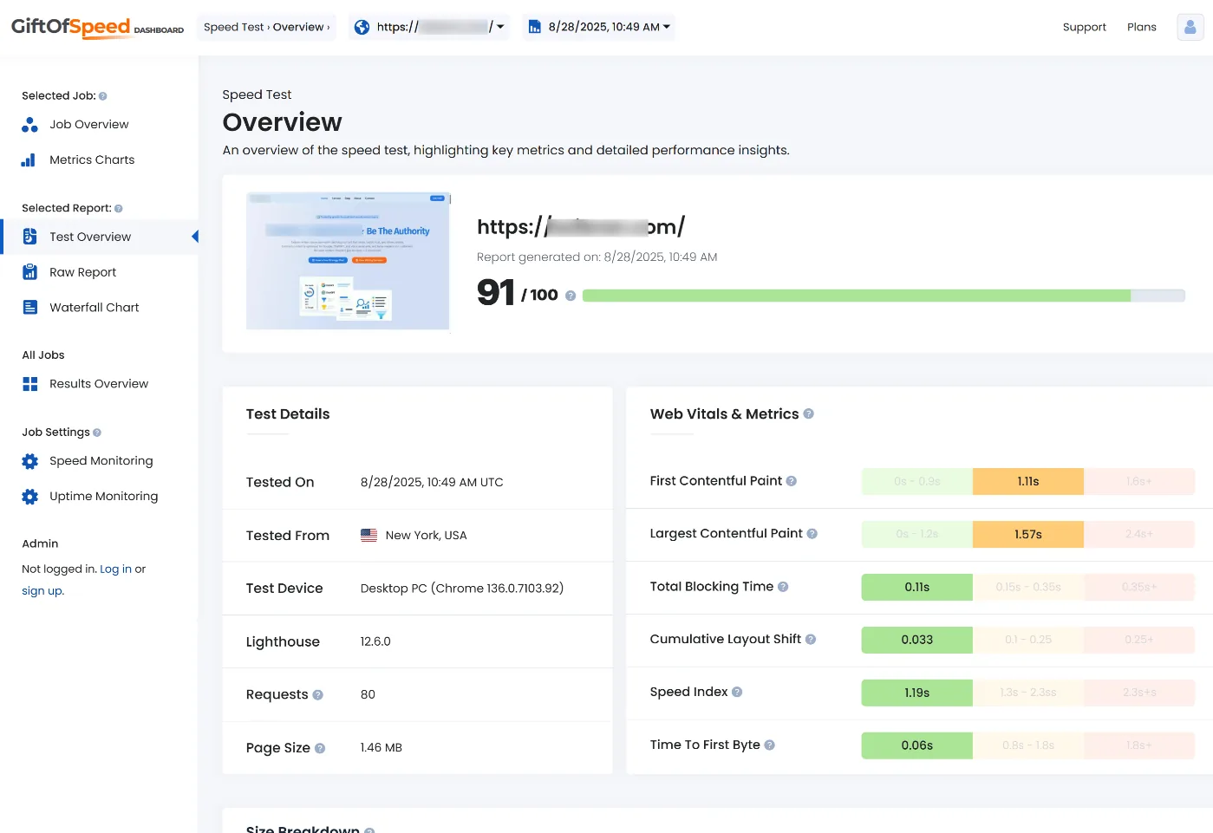Click the Support link

(1084, 27)
